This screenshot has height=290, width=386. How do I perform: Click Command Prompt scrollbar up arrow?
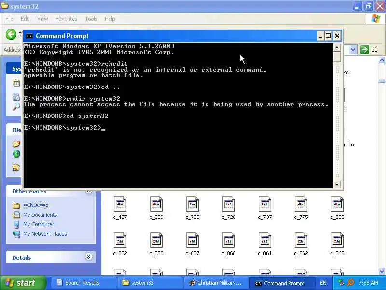pos(337,47)
